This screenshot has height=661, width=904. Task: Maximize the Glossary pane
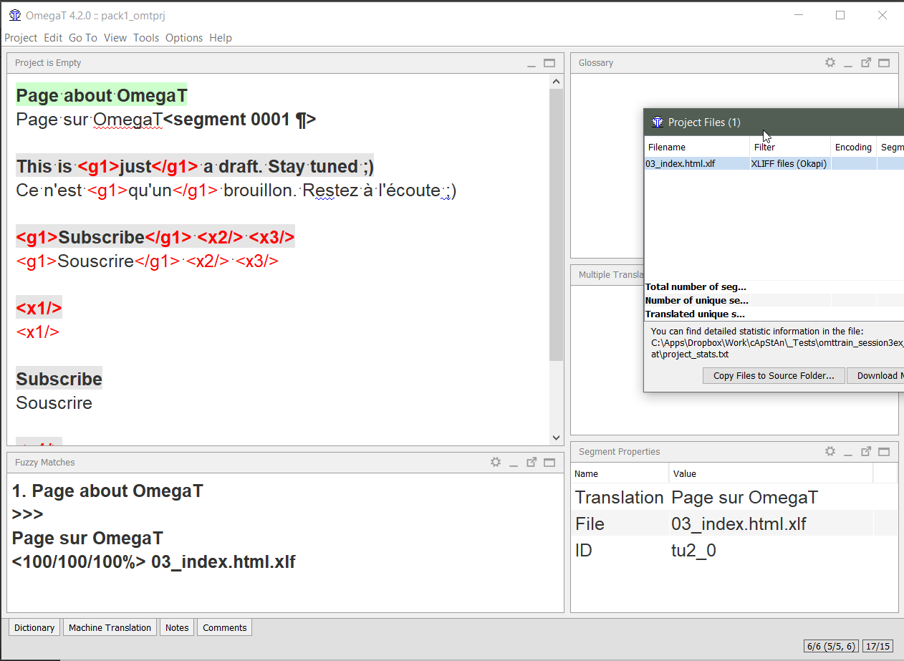(x=884, y=63)
